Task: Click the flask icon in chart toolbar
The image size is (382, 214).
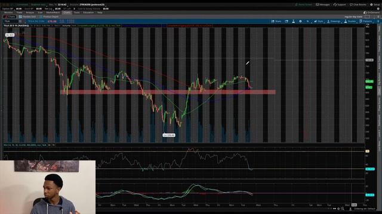Action: (x=293, y=21)
